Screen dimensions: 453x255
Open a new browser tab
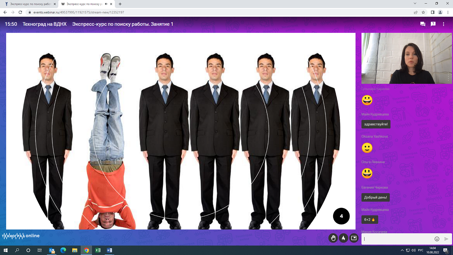tap(120, 4)
